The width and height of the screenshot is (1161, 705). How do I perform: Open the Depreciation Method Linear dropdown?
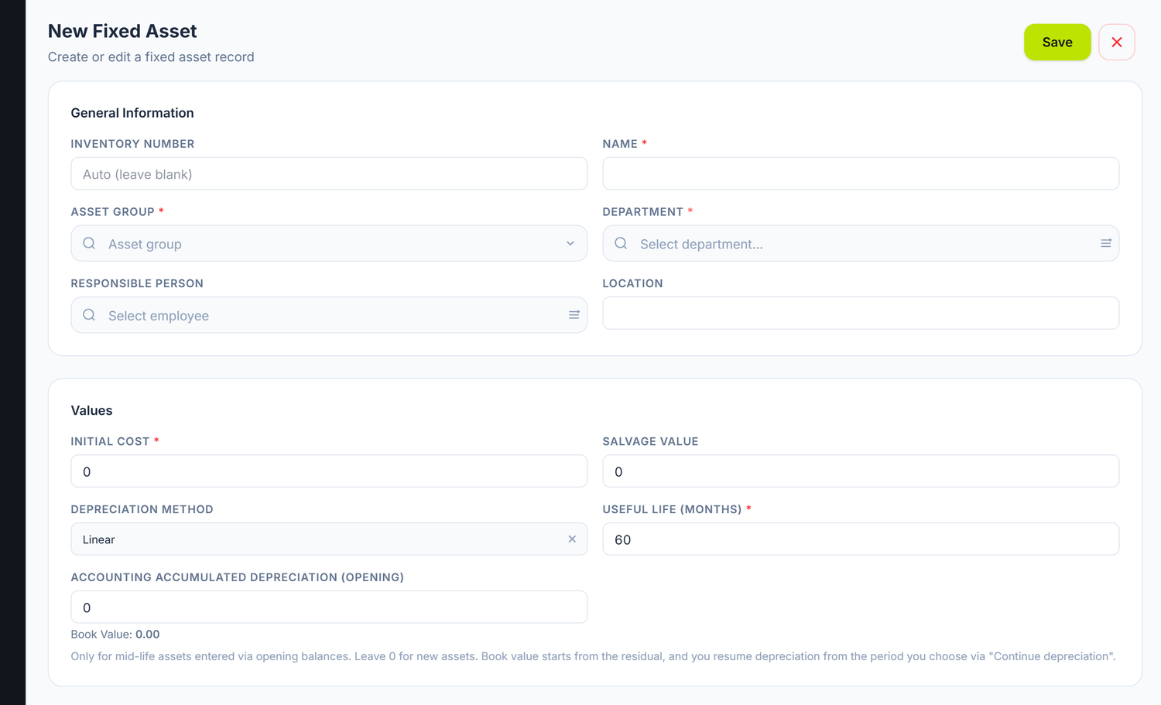coord(329,539)
